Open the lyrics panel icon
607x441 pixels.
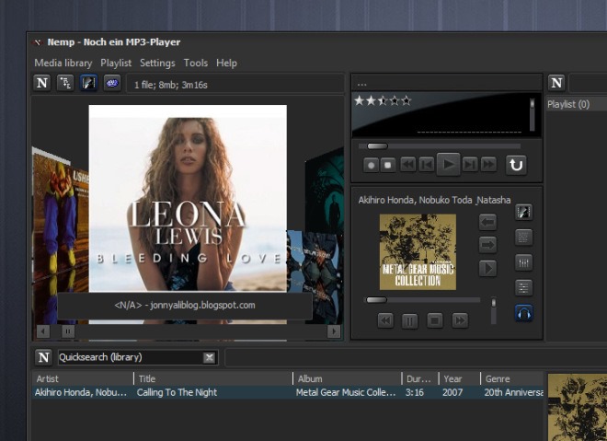coord(523,238)
